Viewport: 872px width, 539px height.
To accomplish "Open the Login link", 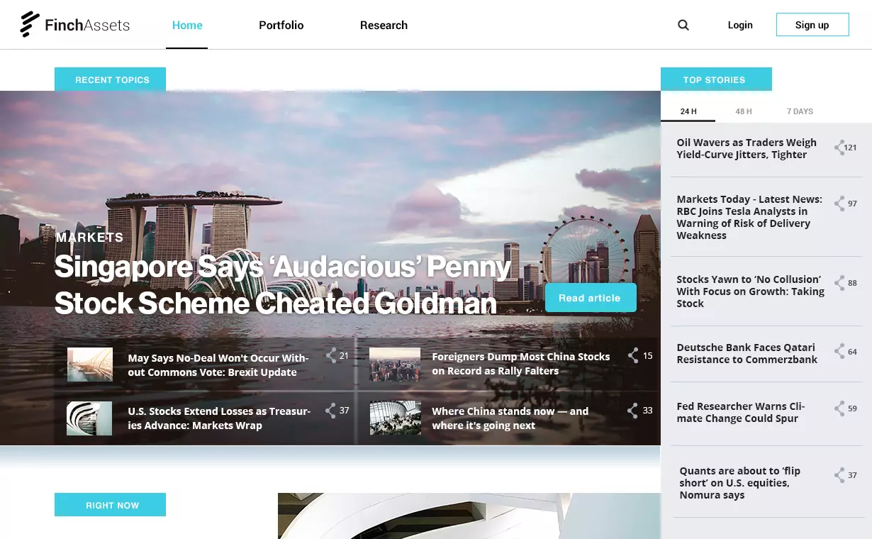I will [x=740, y=25].
